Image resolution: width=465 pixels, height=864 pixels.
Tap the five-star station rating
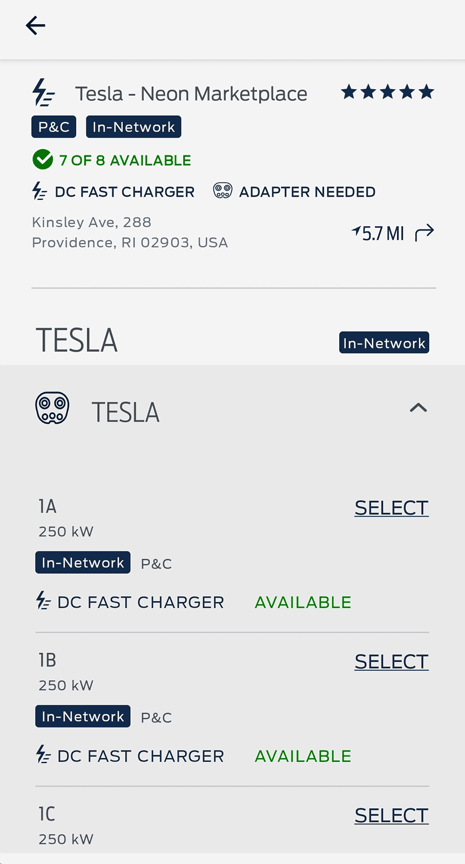tap(387, 92)
